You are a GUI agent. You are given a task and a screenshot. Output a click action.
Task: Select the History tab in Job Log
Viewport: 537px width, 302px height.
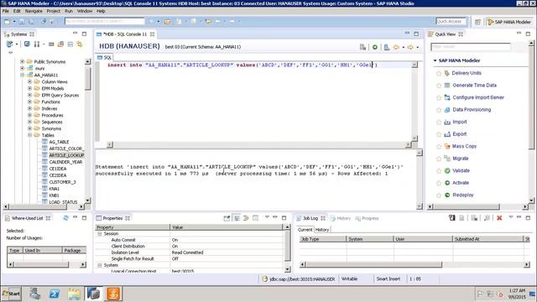tap(322, 230)
